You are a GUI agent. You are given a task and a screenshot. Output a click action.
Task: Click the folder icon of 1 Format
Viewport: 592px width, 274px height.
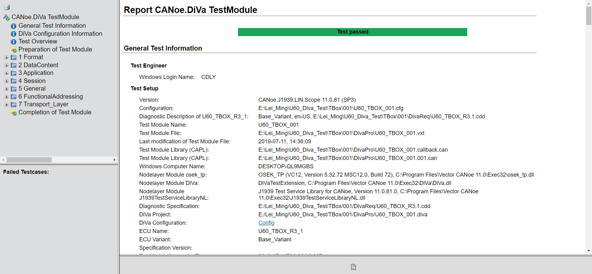point(14,57)
